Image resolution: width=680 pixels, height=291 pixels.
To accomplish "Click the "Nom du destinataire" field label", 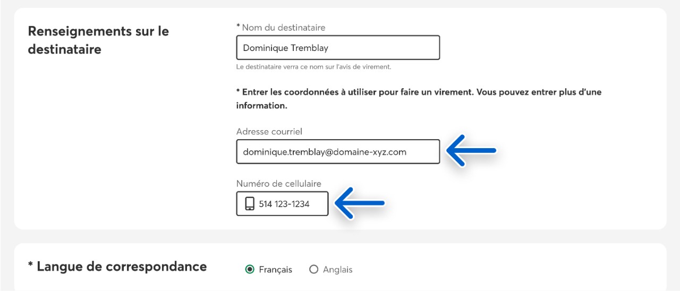I will pyautogui.click(x=284, y=27).
